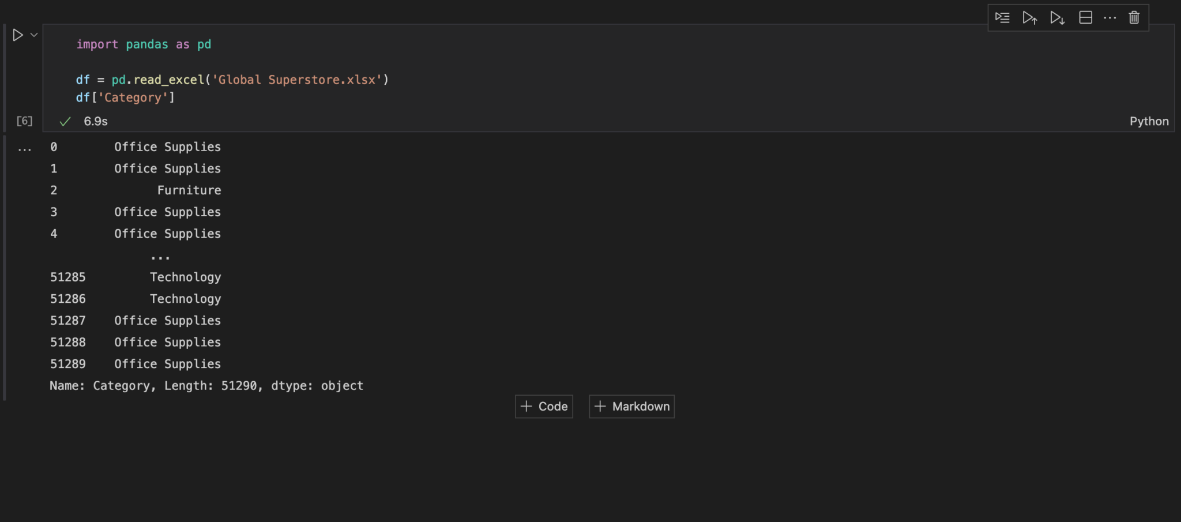Click the 6.9s execution time label

95,121
